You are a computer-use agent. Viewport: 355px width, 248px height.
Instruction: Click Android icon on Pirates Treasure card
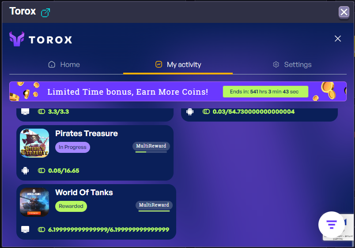25,170
